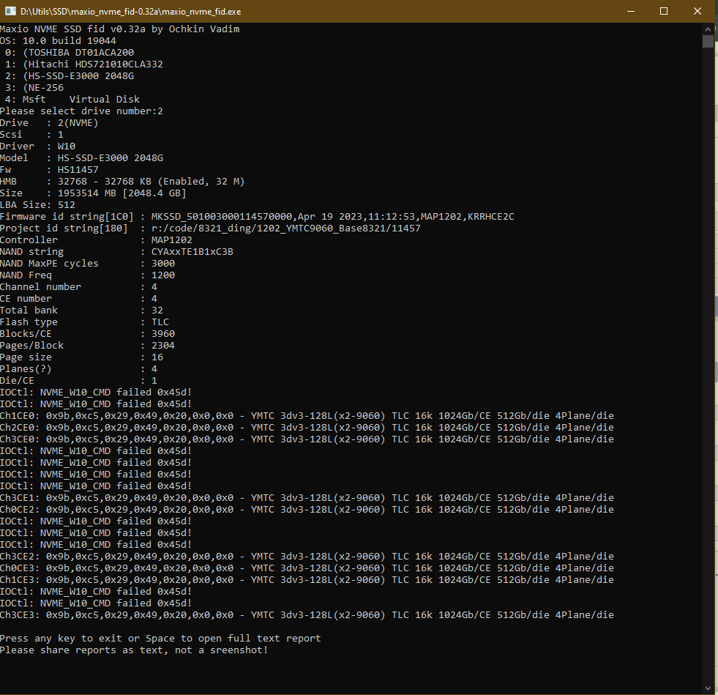718x695 pixels.
Task: Click the firmware value 'HS11457'
Action: coord(78,169)
